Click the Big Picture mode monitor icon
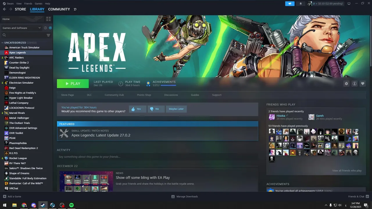372x209 pixels. pos(349,3)
